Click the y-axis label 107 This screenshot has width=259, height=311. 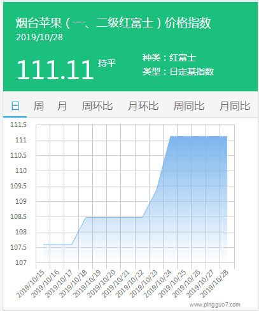(x=21, y=262)
